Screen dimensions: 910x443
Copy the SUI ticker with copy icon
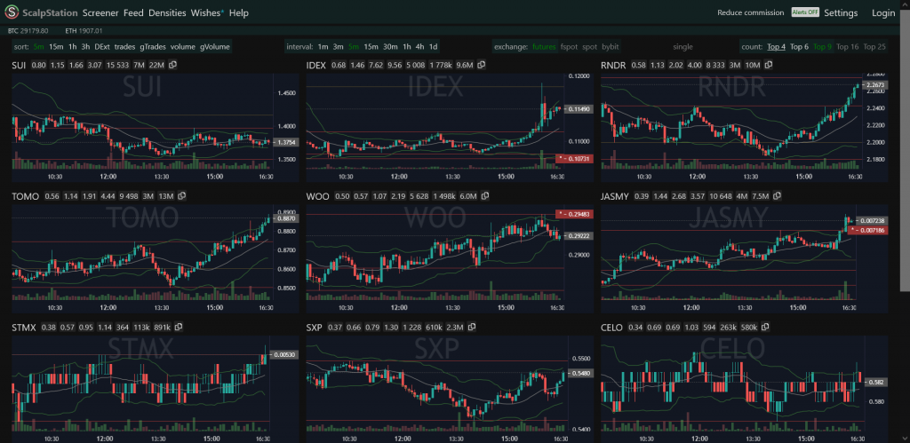click(173, 65)
